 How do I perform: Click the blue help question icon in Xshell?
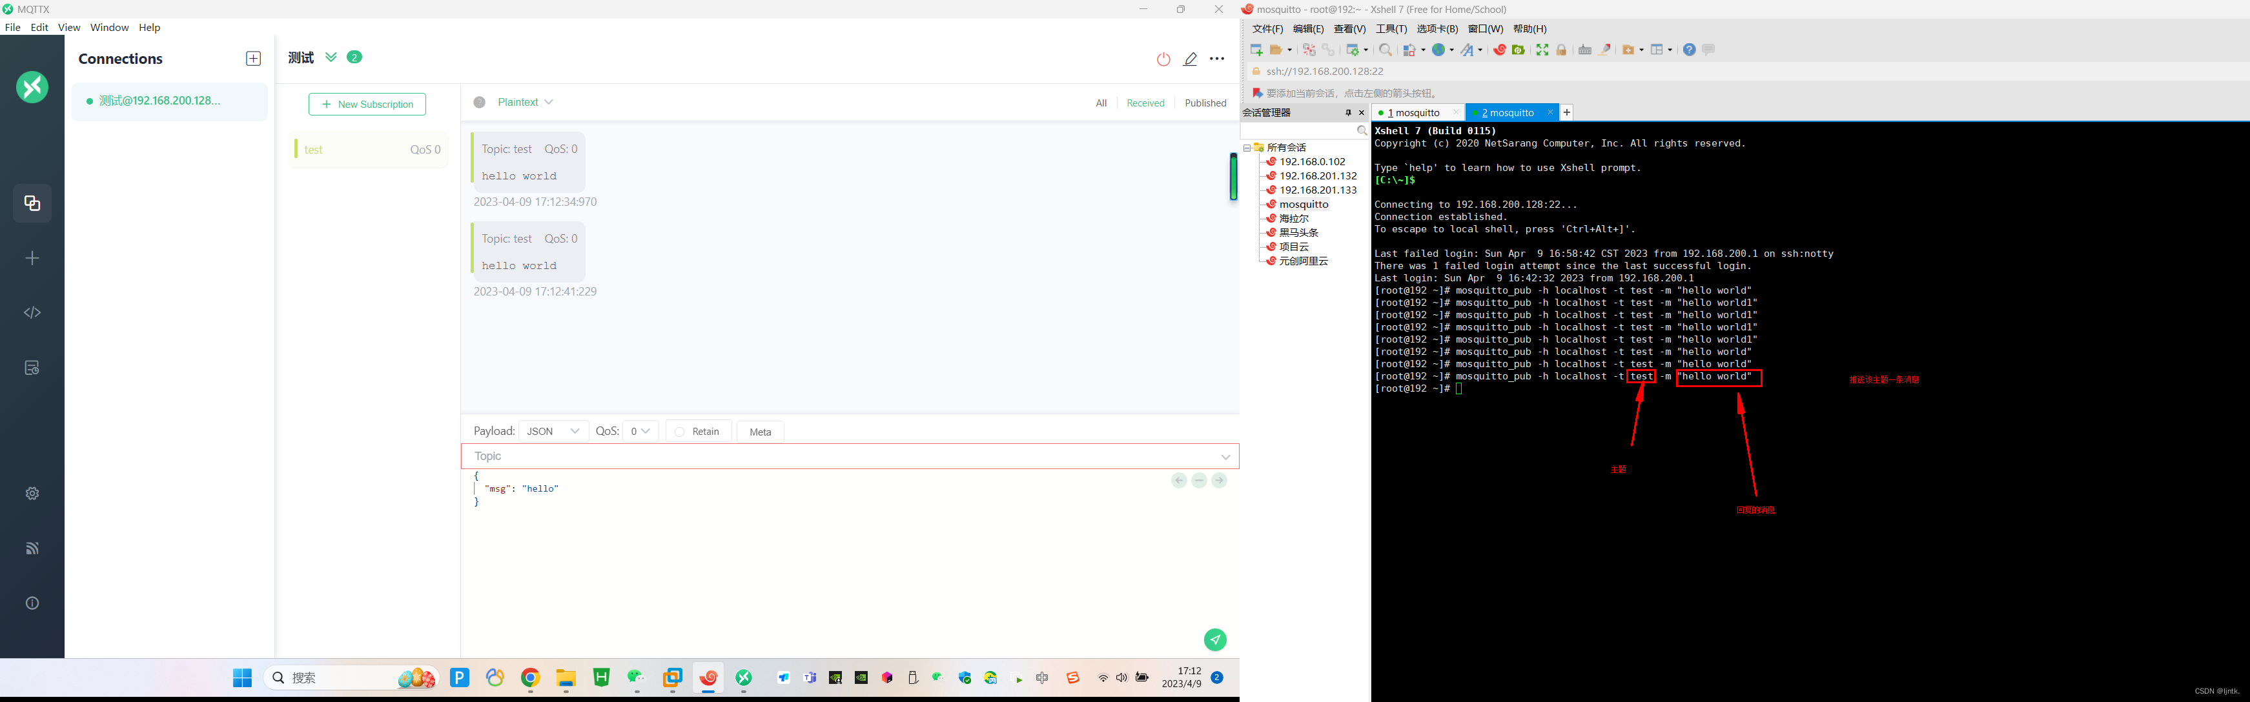[1689, 50]
